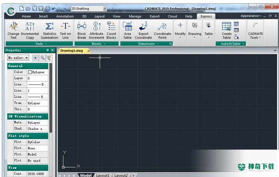
Task: Click middle small AutoXlsTable icon
Action: click(x=236, y=30)
